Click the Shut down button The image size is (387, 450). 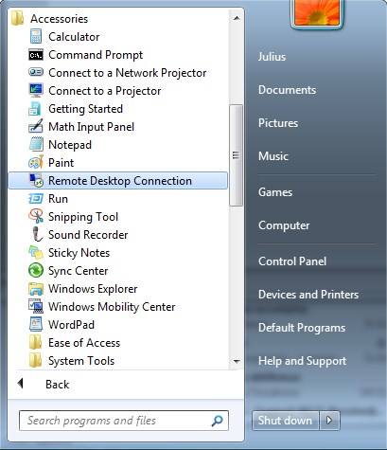pyautogui.click(x=285, y=421)
